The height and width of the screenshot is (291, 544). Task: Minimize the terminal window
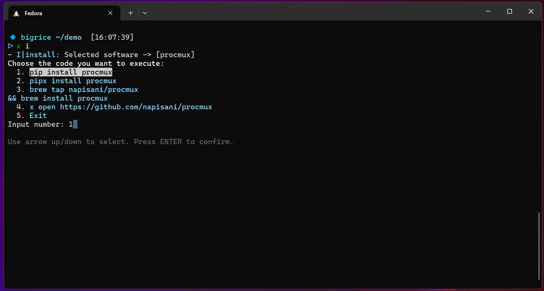[x=488, y=11]
